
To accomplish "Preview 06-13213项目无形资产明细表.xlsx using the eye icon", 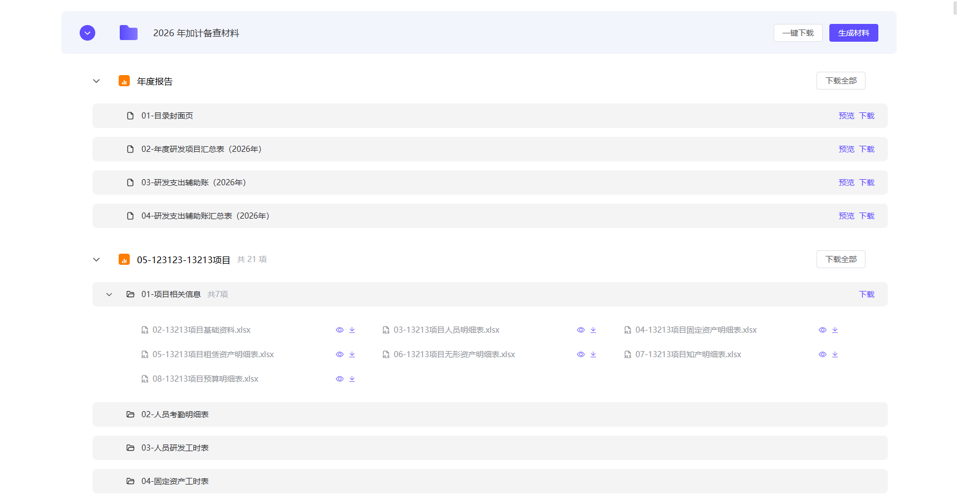I will click(581, 354).
